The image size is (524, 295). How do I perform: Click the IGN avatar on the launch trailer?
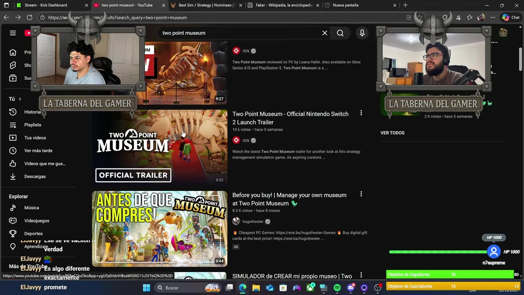236,140
